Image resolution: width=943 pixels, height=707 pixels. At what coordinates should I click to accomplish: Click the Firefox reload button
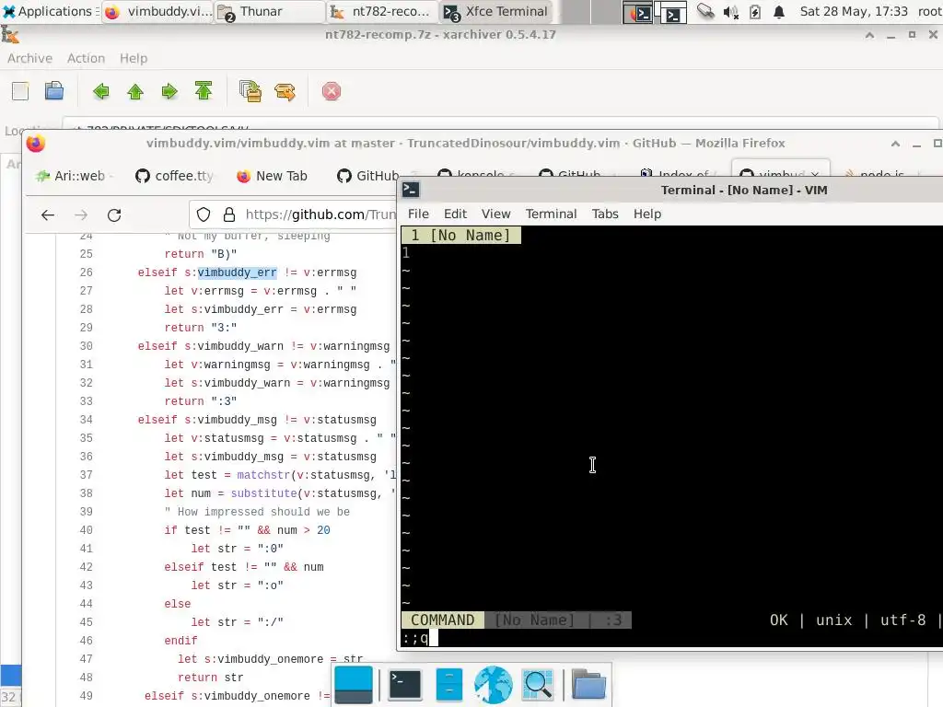click(114, 214)
